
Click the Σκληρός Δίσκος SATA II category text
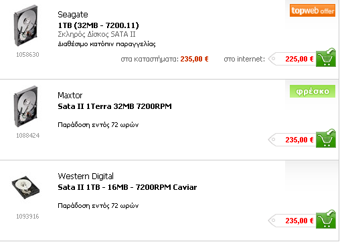[x=96, y=34]
